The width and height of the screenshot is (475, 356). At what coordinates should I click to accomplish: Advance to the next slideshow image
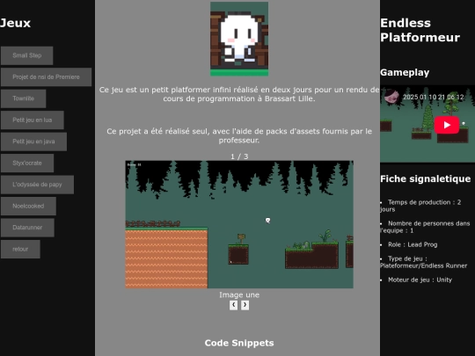click(245, 305)
